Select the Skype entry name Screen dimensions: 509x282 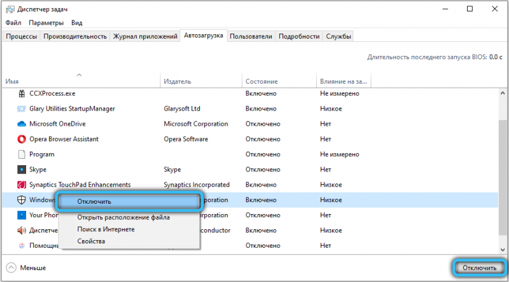click(38, 170)
